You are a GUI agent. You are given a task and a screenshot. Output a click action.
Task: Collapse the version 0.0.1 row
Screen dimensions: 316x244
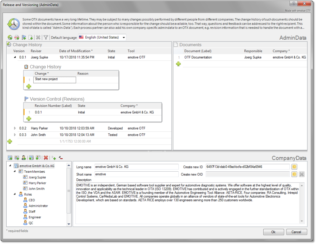click(15, 57)
